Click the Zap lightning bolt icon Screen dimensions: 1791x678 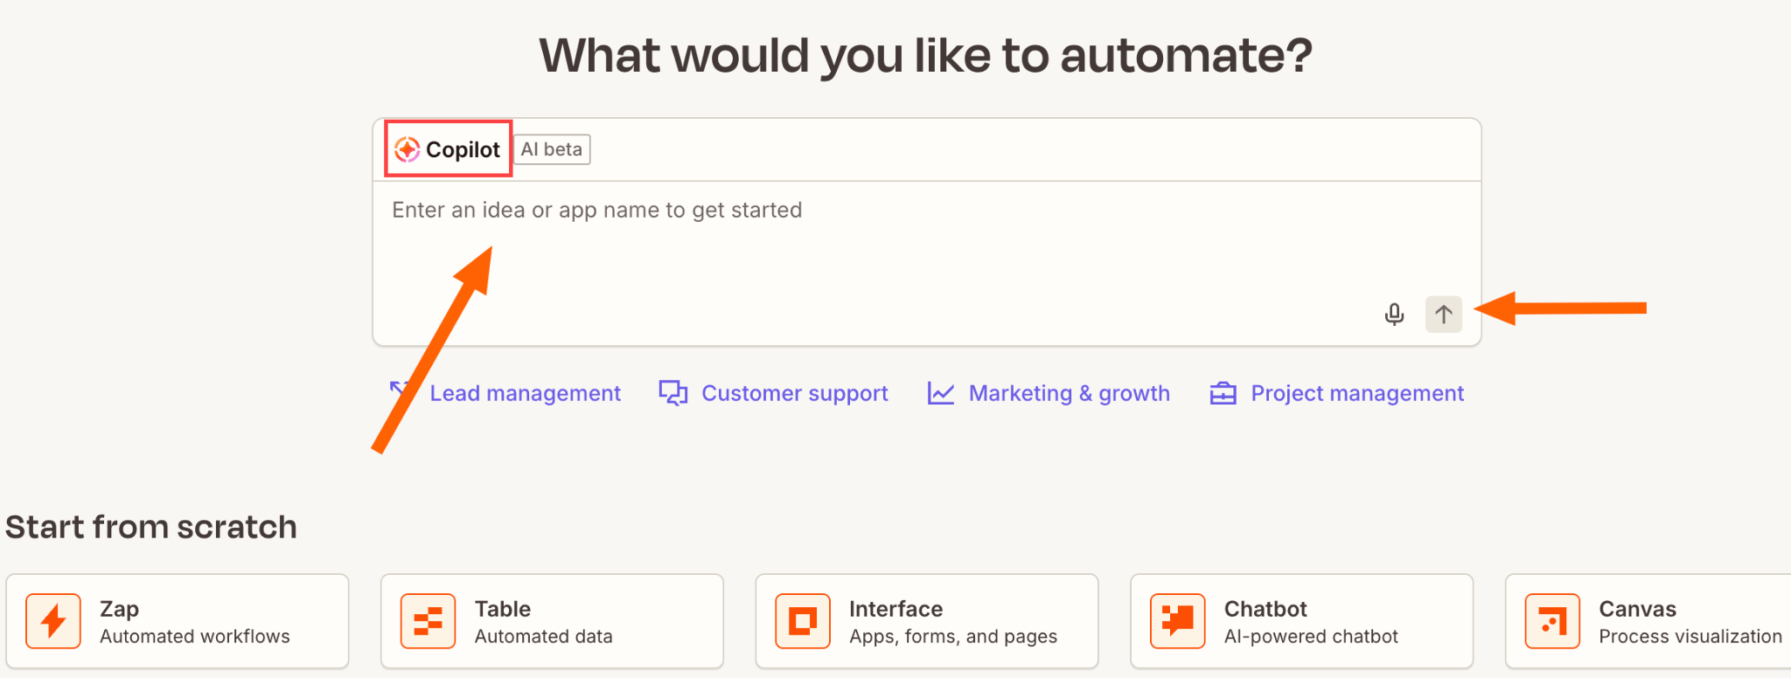tap(53, 621)
